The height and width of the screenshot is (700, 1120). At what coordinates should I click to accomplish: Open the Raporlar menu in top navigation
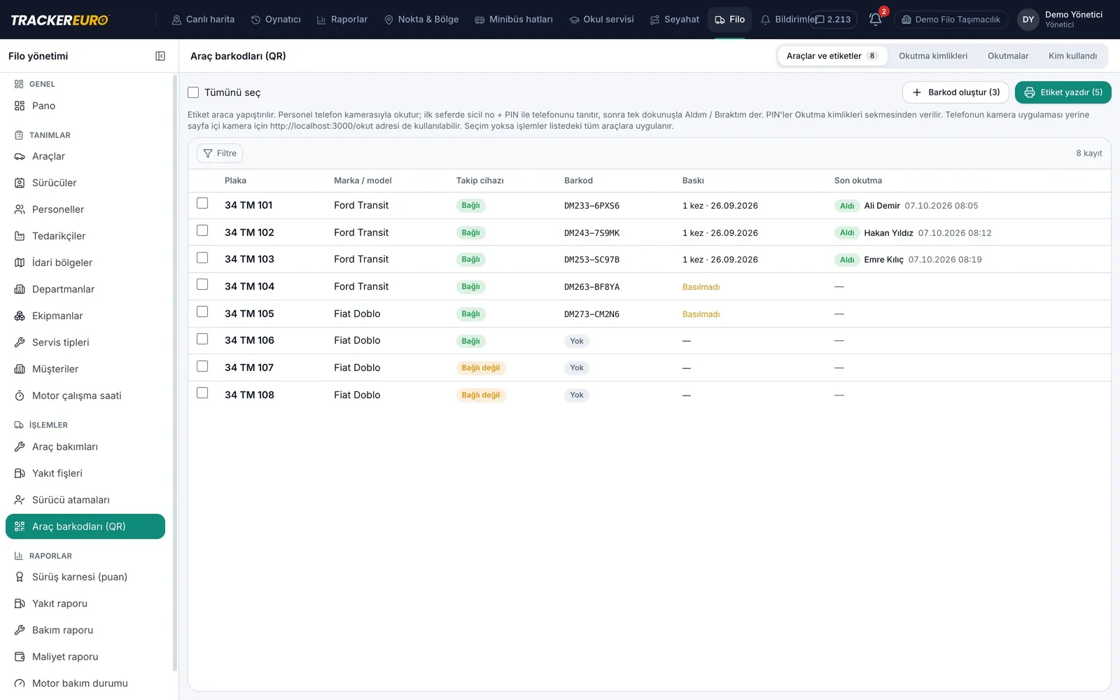(342, 20)
